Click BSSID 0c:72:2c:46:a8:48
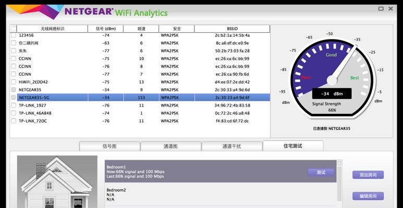 [232, 113]
